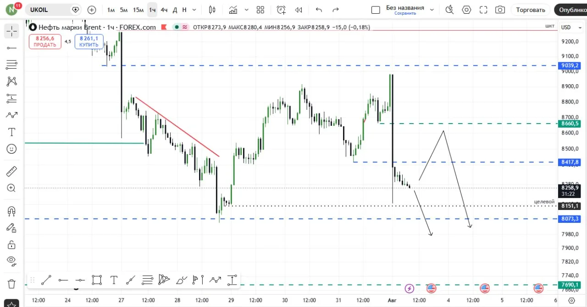Expand the timeframe interval dropdown chevron
The height and width of the screenshot is (307, 587).
click(195, 10)
